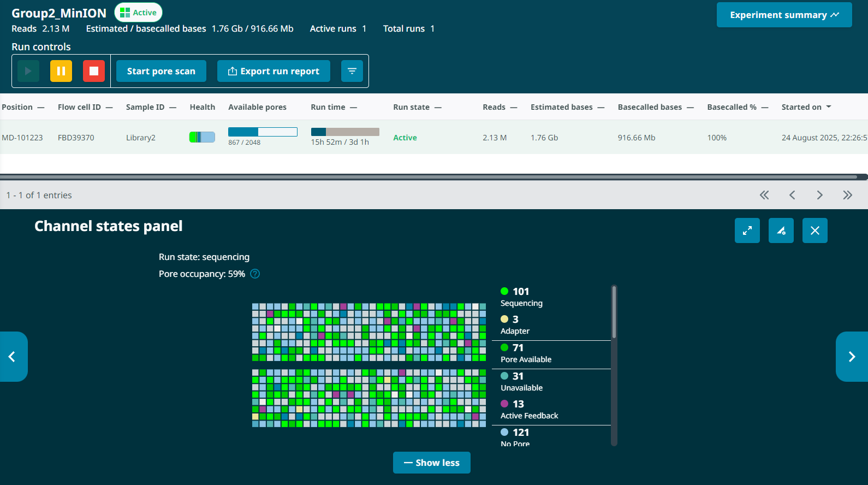Viewport: 868px width, 485px height.
Task: Go to previous panel with left arrow
Action: [x=12, y=357]
